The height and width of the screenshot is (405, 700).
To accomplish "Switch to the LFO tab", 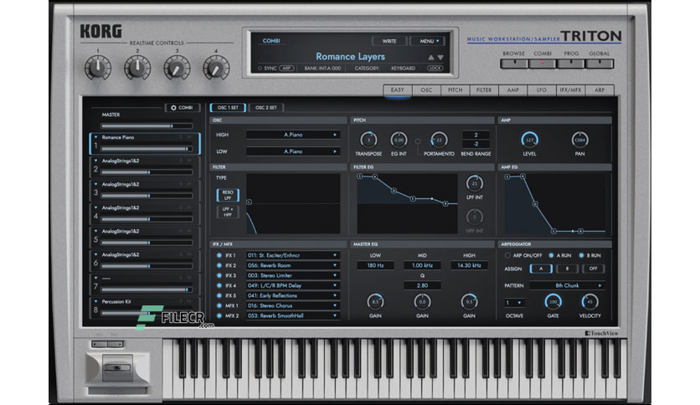I will [542, 90].
